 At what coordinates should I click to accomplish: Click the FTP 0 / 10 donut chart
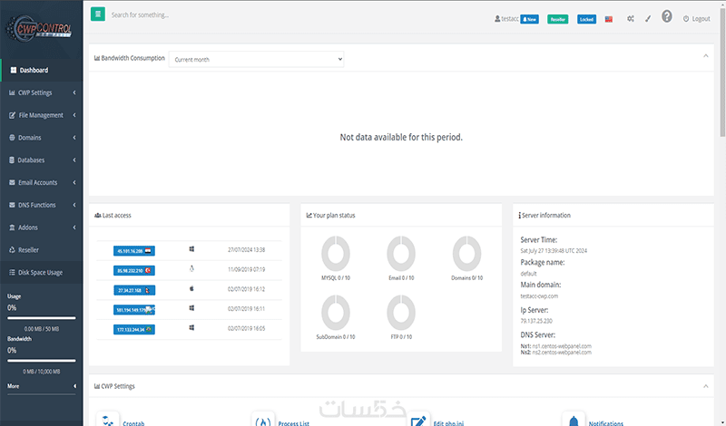(401, 313)
